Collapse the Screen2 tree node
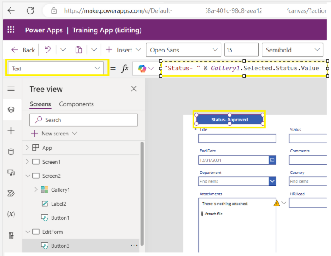The width and height of the screenshot is (331, 256). (28, 176)
